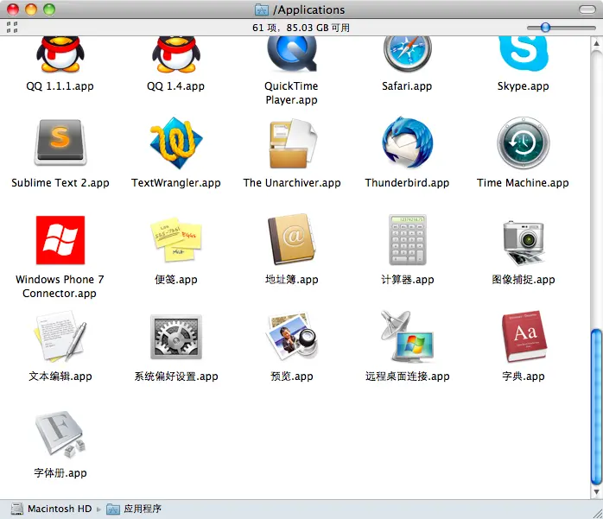Click The Unarchiver.app name label
The height and width of the screenshot is (519, 603).
pyautogui.click(x=292, y=183)
